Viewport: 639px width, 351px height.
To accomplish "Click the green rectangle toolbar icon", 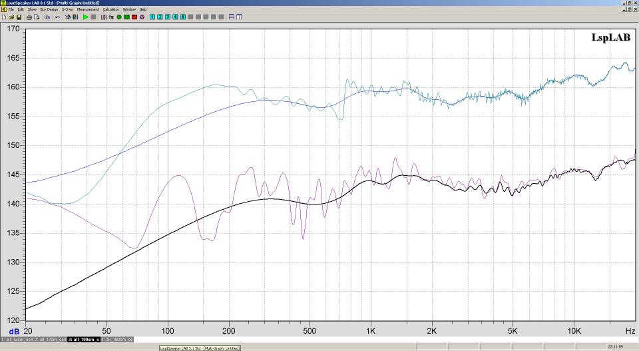I will click(126, 17).
